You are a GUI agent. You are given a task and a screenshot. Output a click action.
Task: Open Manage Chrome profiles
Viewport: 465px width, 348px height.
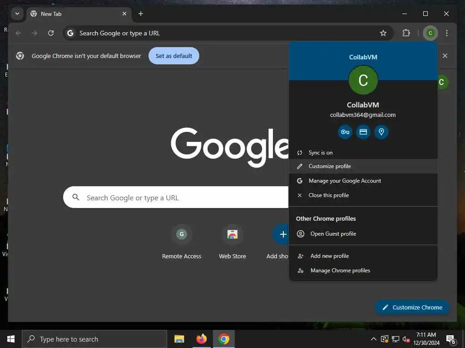(363, 271)
